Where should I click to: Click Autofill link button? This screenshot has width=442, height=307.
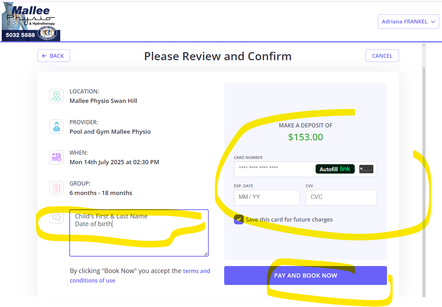[335, 169]
